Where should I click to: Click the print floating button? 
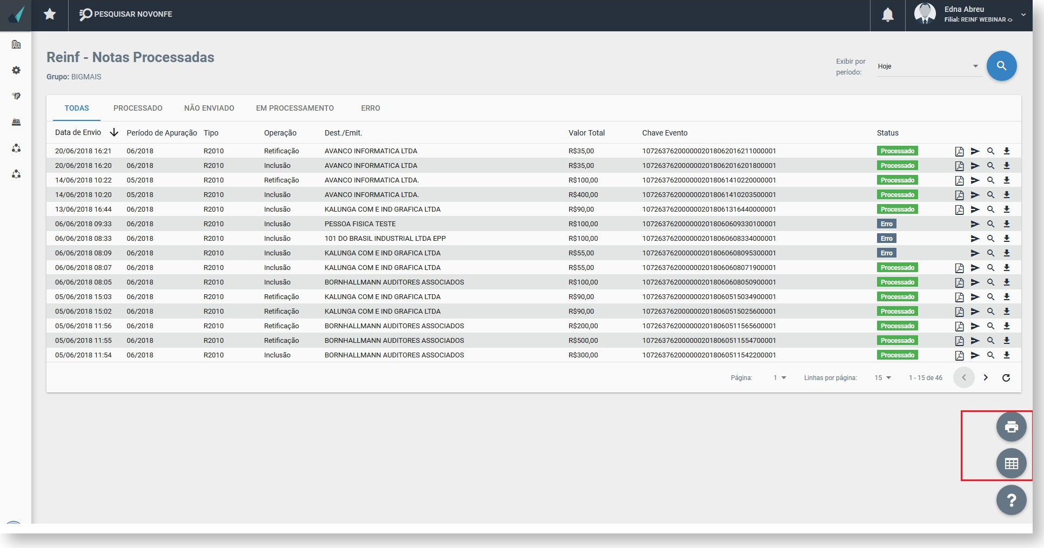click(x=1011, y=427)
